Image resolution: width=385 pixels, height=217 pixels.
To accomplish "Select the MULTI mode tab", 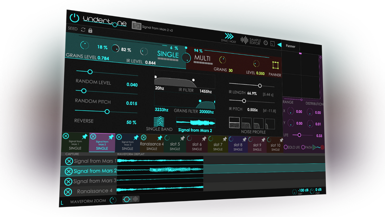I will [x=202, y=58].
